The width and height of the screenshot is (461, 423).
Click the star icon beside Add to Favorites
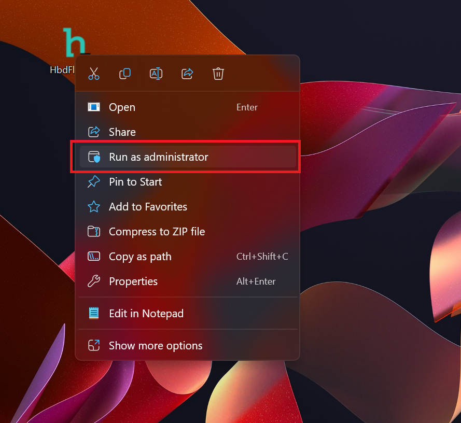pyautogui.click(x=94, y=207)
